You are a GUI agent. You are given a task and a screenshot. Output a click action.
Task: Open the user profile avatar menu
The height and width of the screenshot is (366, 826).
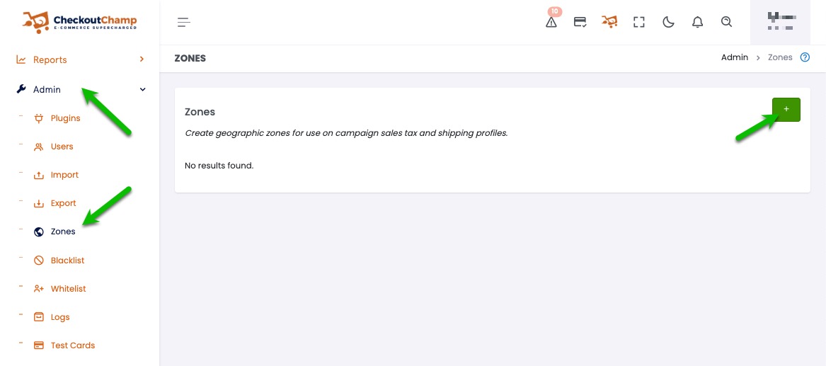781,22
